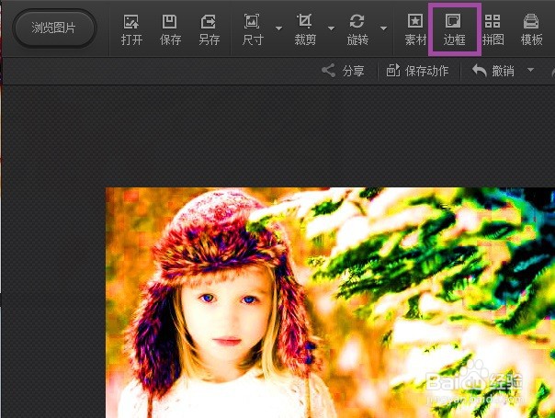Expand the 撤销 history dropdown arrow
Image resolution: width=555 pixels, height=418 pixels.
point(530,70)
